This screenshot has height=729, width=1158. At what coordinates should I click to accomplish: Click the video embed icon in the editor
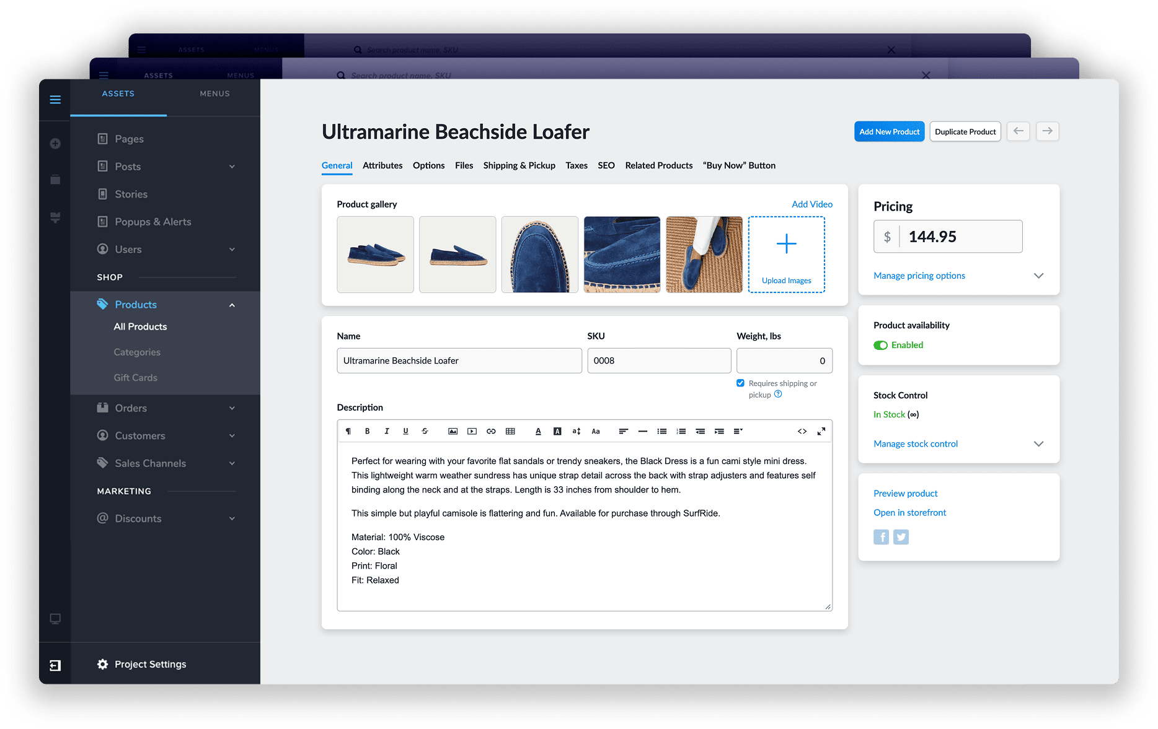[x=472, y=431]
